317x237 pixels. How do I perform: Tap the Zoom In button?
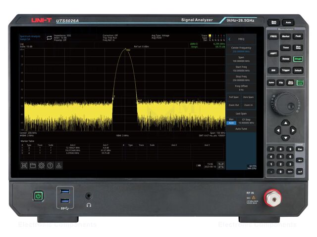(x=248, y=105)
